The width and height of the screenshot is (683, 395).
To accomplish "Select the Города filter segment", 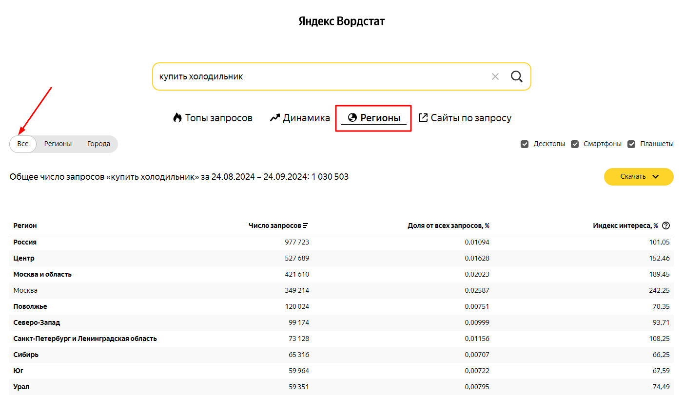I will point(98,144).
